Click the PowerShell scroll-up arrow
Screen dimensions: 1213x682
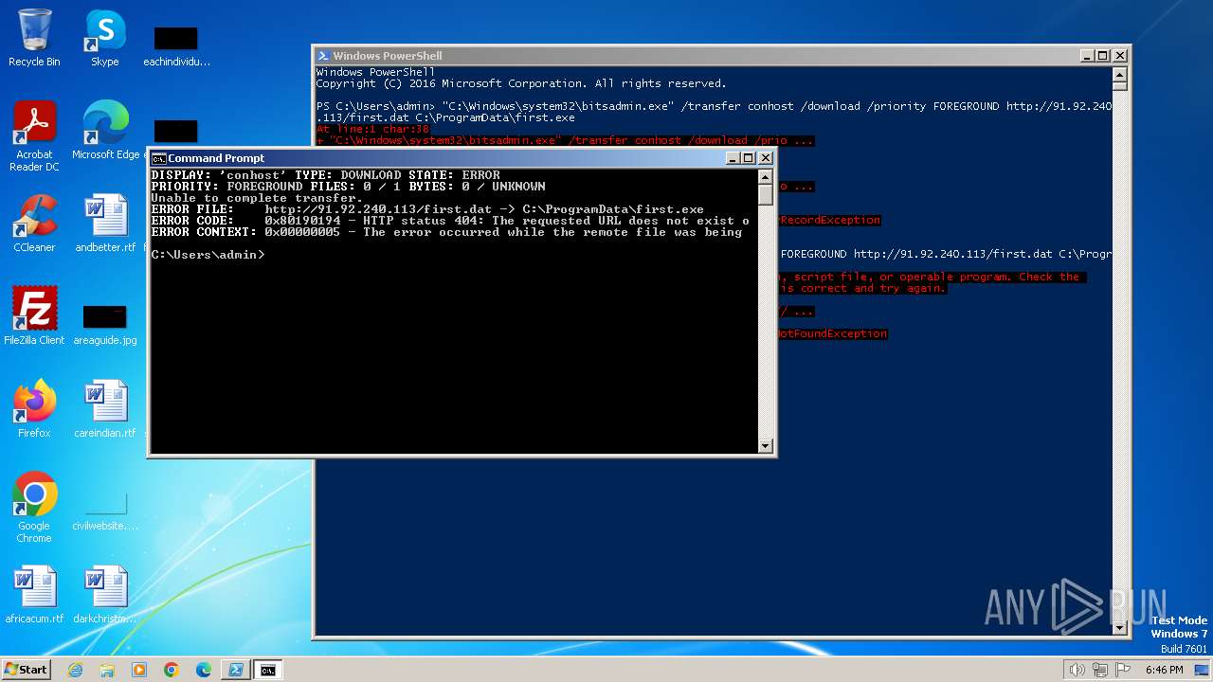click(1120, 74)
